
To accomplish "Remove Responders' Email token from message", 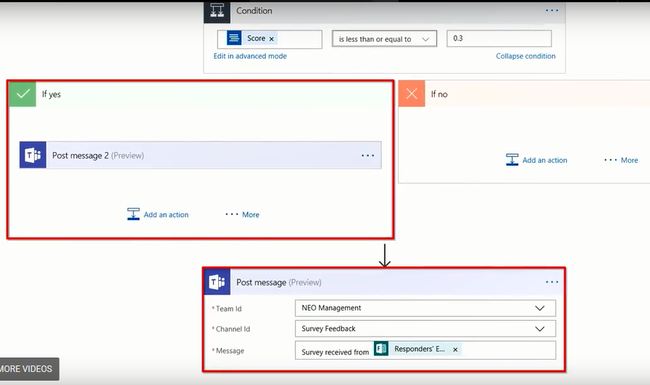I will (x=455, y=350).
